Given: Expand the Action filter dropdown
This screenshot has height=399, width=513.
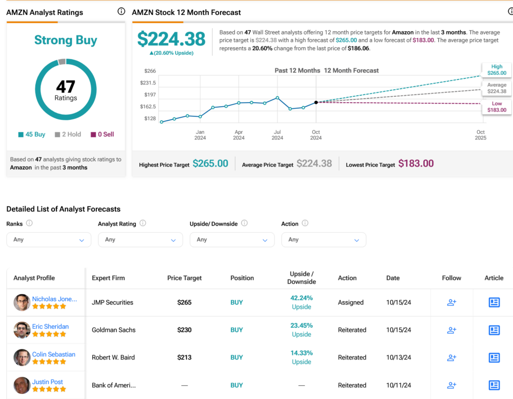Looking at the screenshot, I should [324, 240].
